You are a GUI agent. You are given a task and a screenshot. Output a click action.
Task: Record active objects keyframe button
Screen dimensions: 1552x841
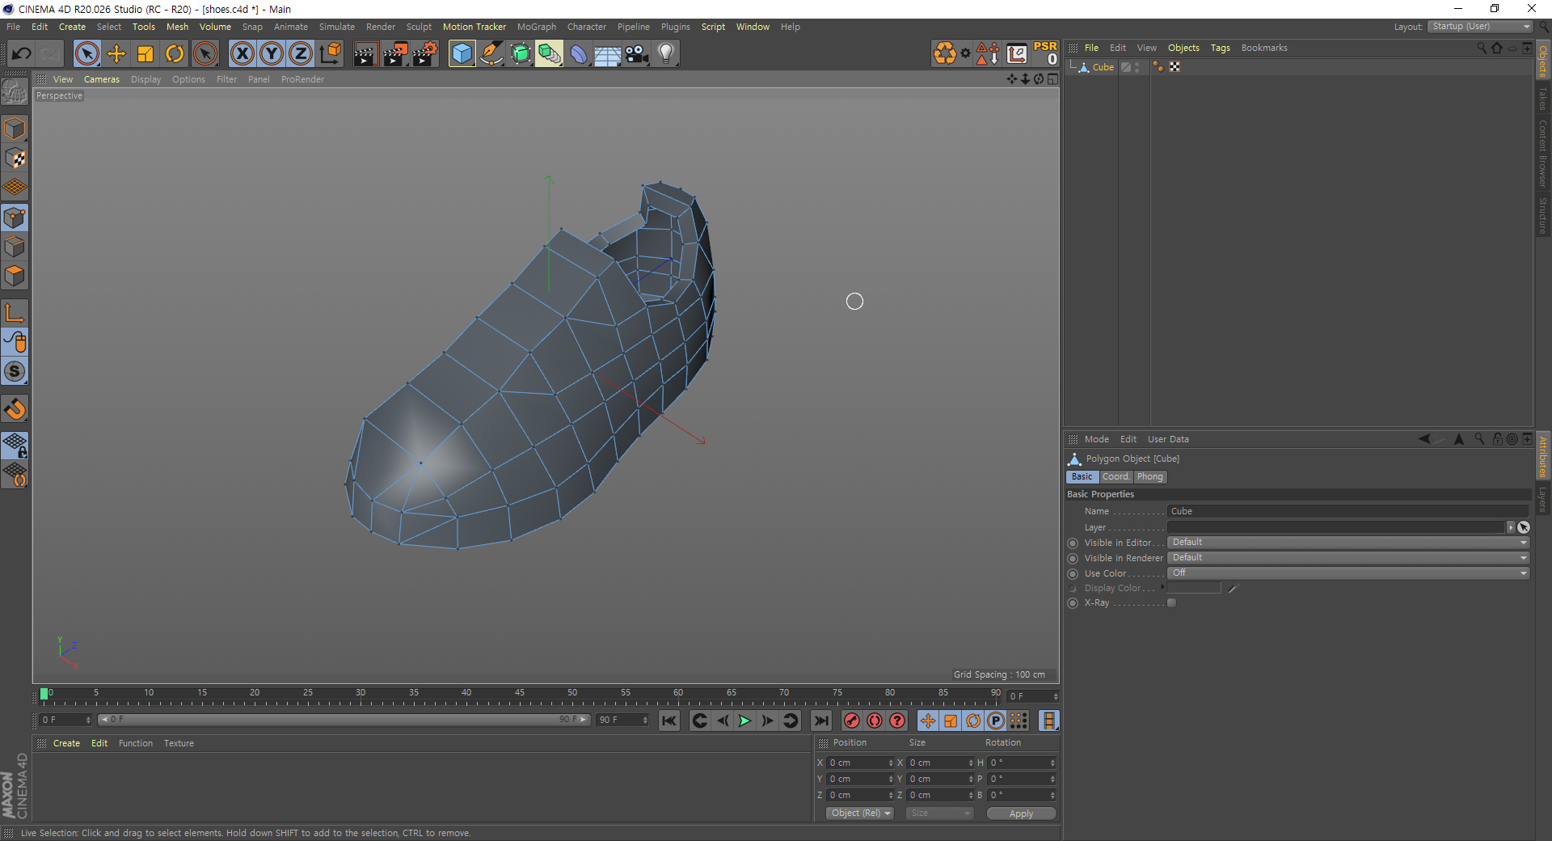tap(851, 721)
